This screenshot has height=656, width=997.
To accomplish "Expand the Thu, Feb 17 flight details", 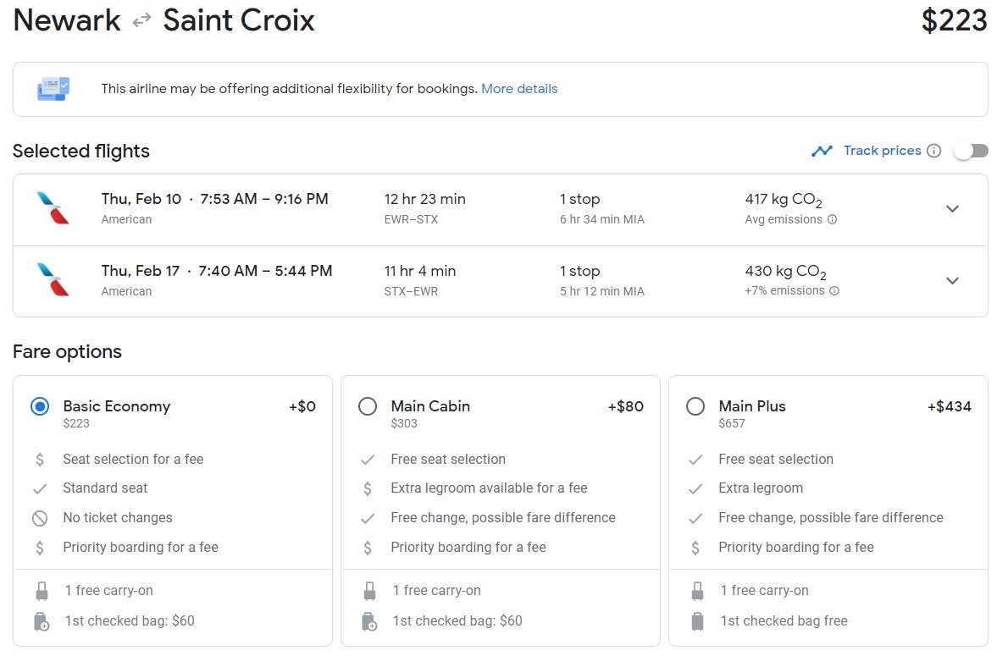I will pos(952,281).
